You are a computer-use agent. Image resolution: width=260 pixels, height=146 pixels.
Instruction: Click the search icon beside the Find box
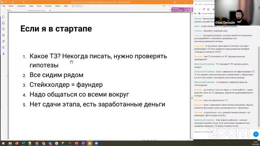pyautogui.click(x=169, y=6)
